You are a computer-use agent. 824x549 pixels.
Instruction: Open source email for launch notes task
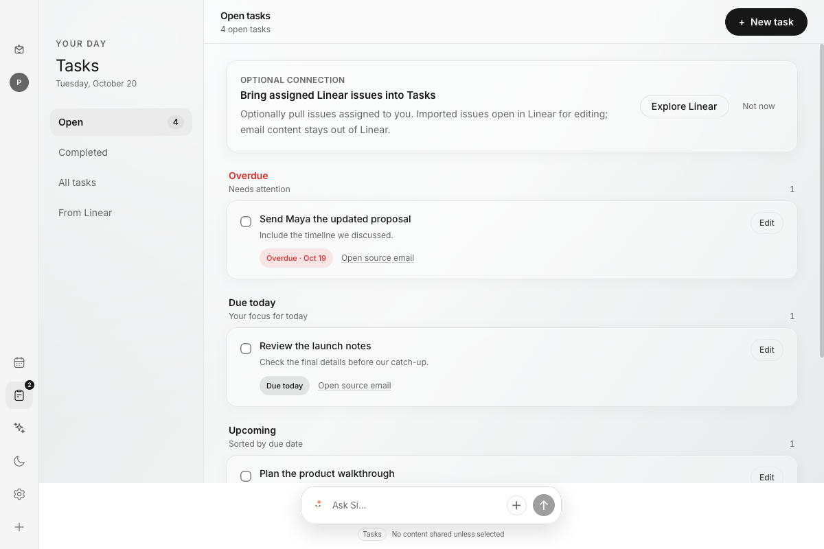tap(354, 386)
